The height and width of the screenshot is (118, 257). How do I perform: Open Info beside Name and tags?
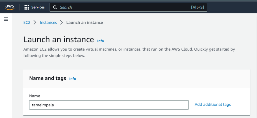(x=73, y=79)
